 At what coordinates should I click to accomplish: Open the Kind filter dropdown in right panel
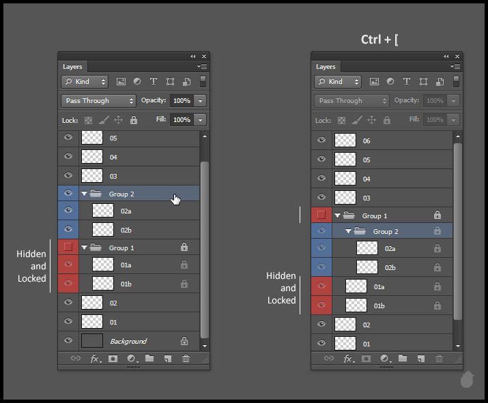[x=337, y=81]
